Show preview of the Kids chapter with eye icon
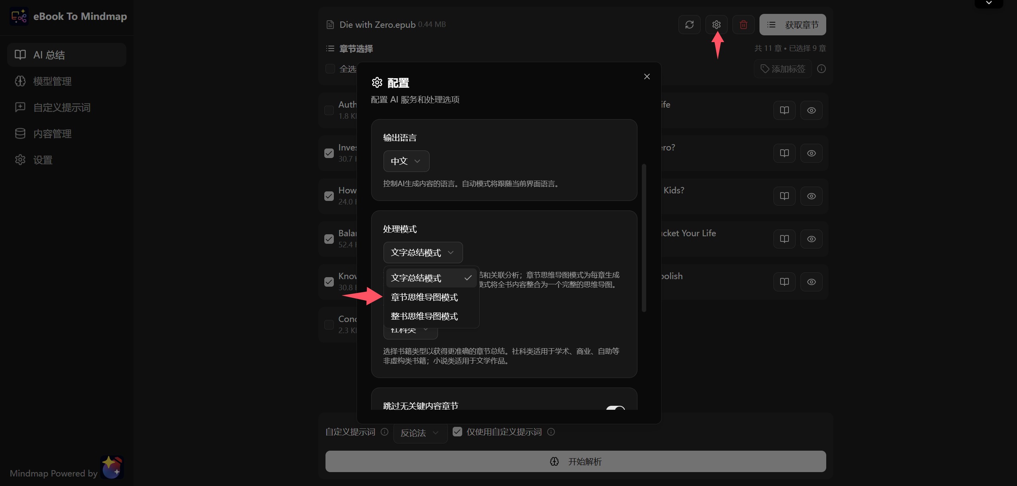The height and width of the screenshot is (486, 1017). pos(811,196)
